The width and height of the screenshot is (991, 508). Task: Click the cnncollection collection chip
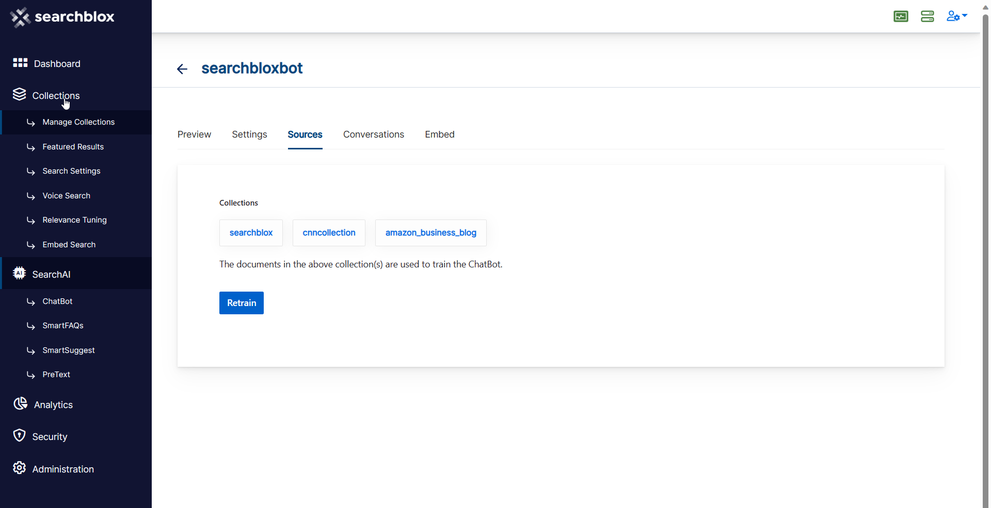tap(329, 233)
